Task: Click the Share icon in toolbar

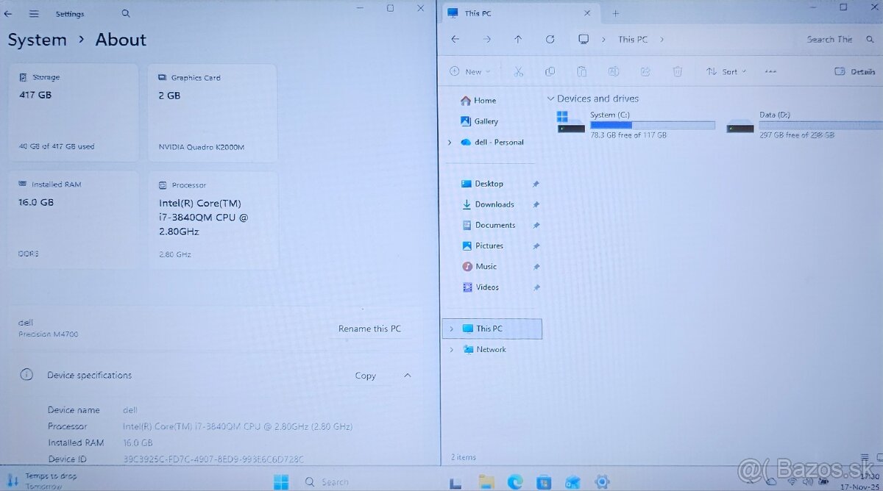Action: tap(645, 71)
